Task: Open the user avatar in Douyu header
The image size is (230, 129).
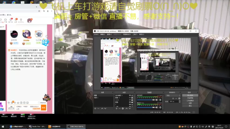Action: click(29, 21)
